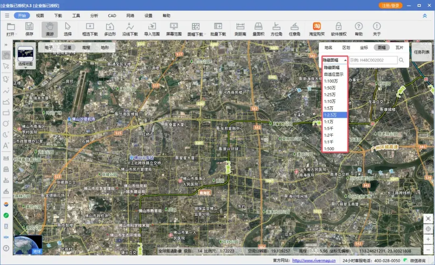
Task: Open the 任务列表 task list button
Action: [422, 52]
